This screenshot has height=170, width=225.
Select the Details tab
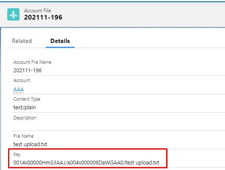coord(60,41)
